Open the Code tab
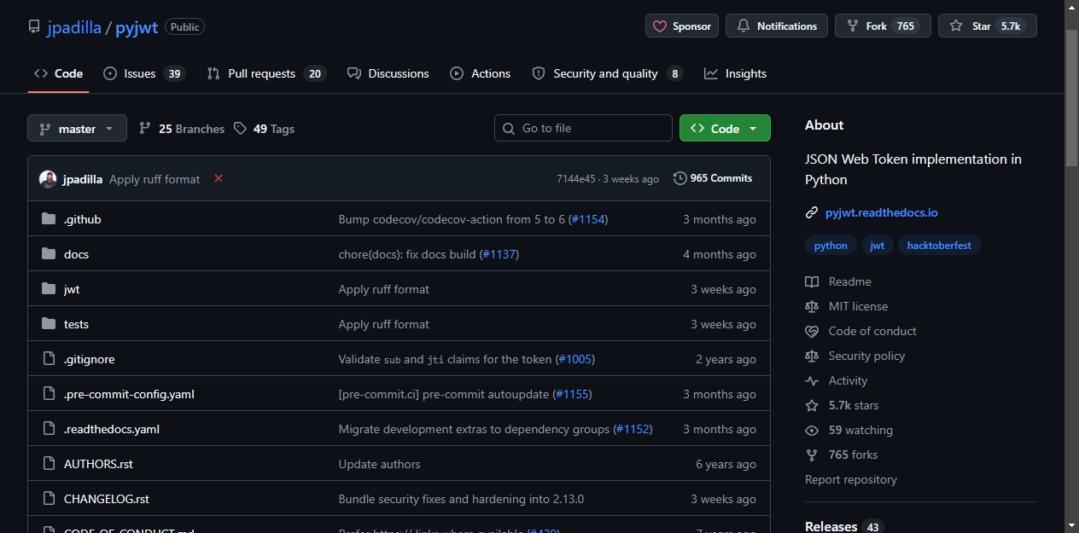 [x=58, y=73]
